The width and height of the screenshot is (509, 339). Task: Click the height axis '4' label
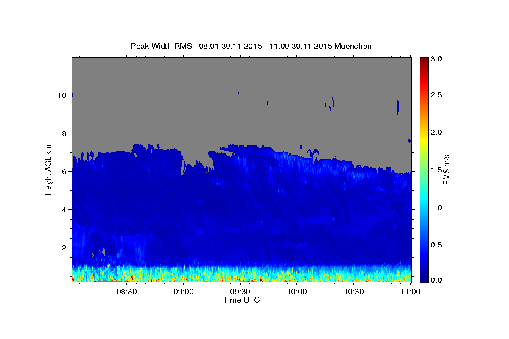64,210
